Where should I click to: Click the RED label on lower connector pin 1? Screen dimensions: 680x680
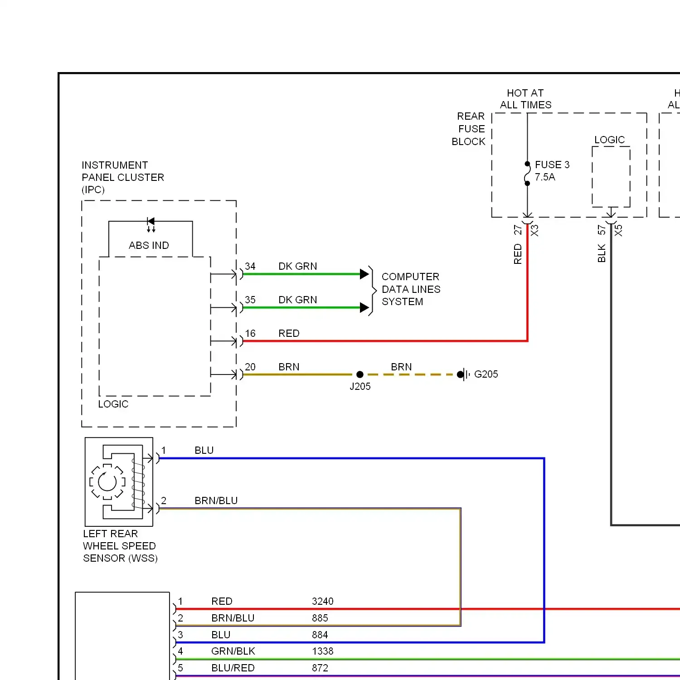tap(222, 601)
